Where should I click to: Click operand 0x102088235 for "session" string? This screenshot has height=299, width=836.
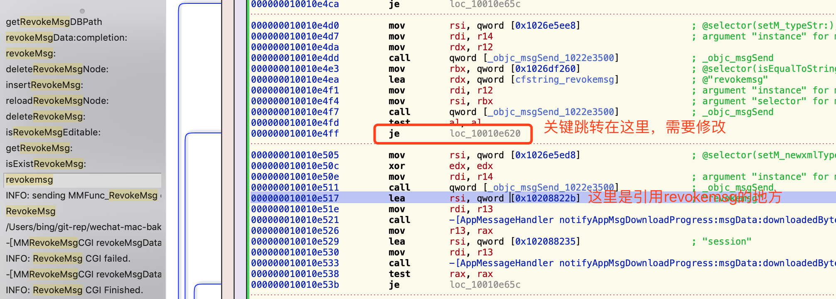pos(546,241)
